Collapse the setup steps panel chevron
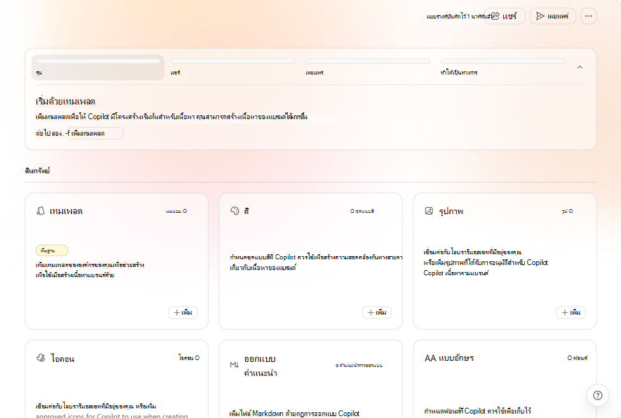The image size is (621, 418). point(580,68)
